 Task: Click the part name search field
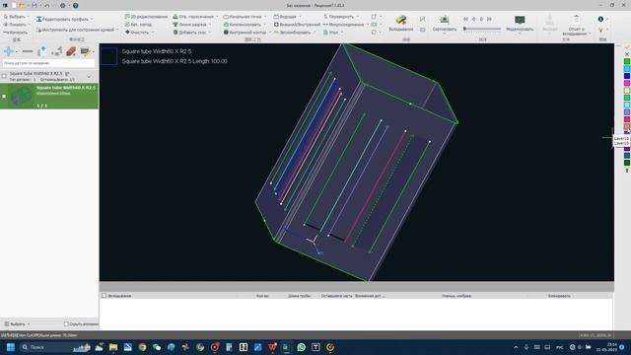click(48, 63)
